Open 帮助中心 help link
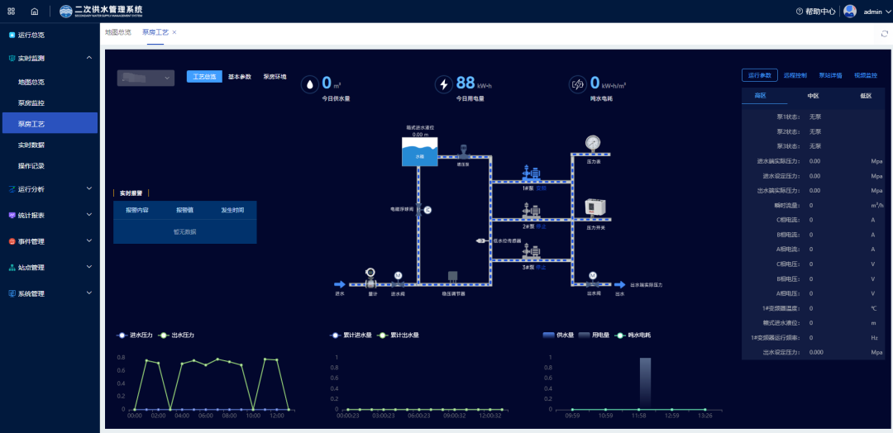 pos(815,12)
